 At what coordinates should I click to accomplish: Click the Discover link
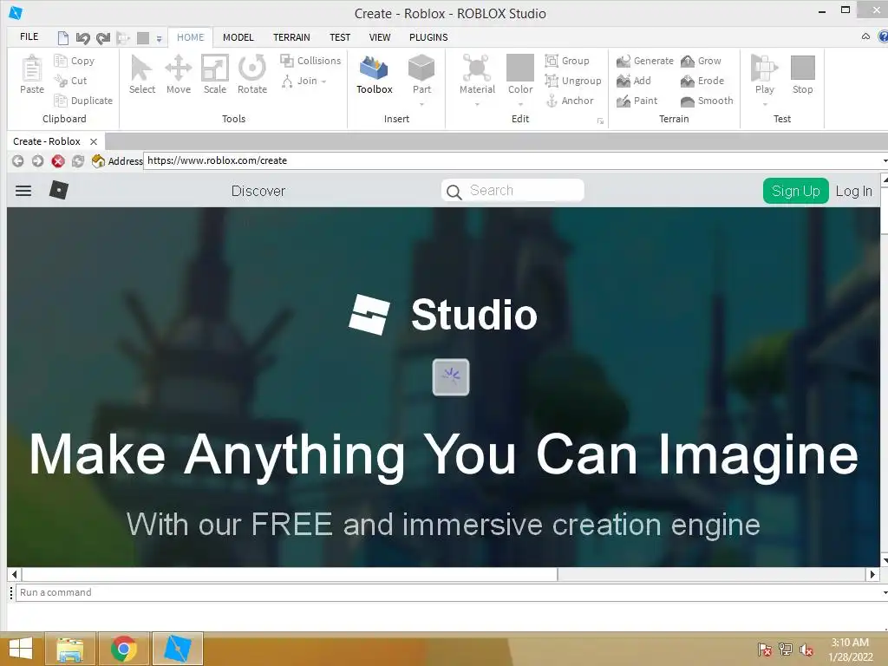click(x=258, y=192)
